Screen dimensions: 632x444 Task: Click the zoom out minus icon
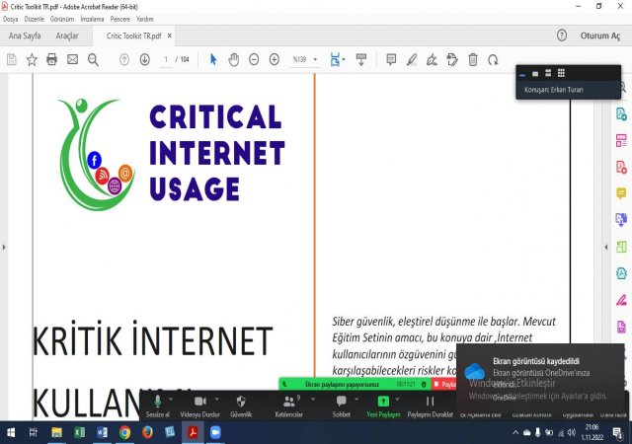pos(254,59)
